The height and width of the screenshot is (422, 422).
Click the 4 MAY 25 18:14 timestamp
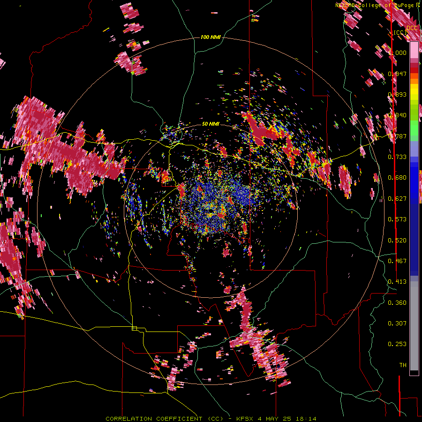[x=287, y=419]
